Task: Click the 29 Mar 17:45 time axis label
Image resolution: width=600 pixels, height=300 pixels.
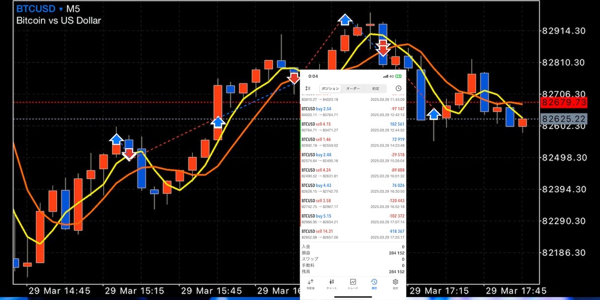Action: 515,290
